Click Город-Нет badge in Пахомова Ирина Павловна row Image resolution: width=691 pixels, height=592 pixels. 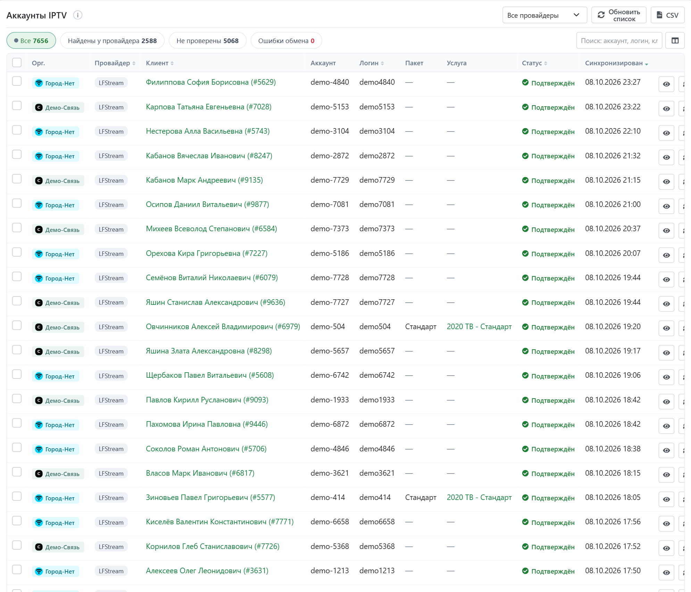[56, 425]
